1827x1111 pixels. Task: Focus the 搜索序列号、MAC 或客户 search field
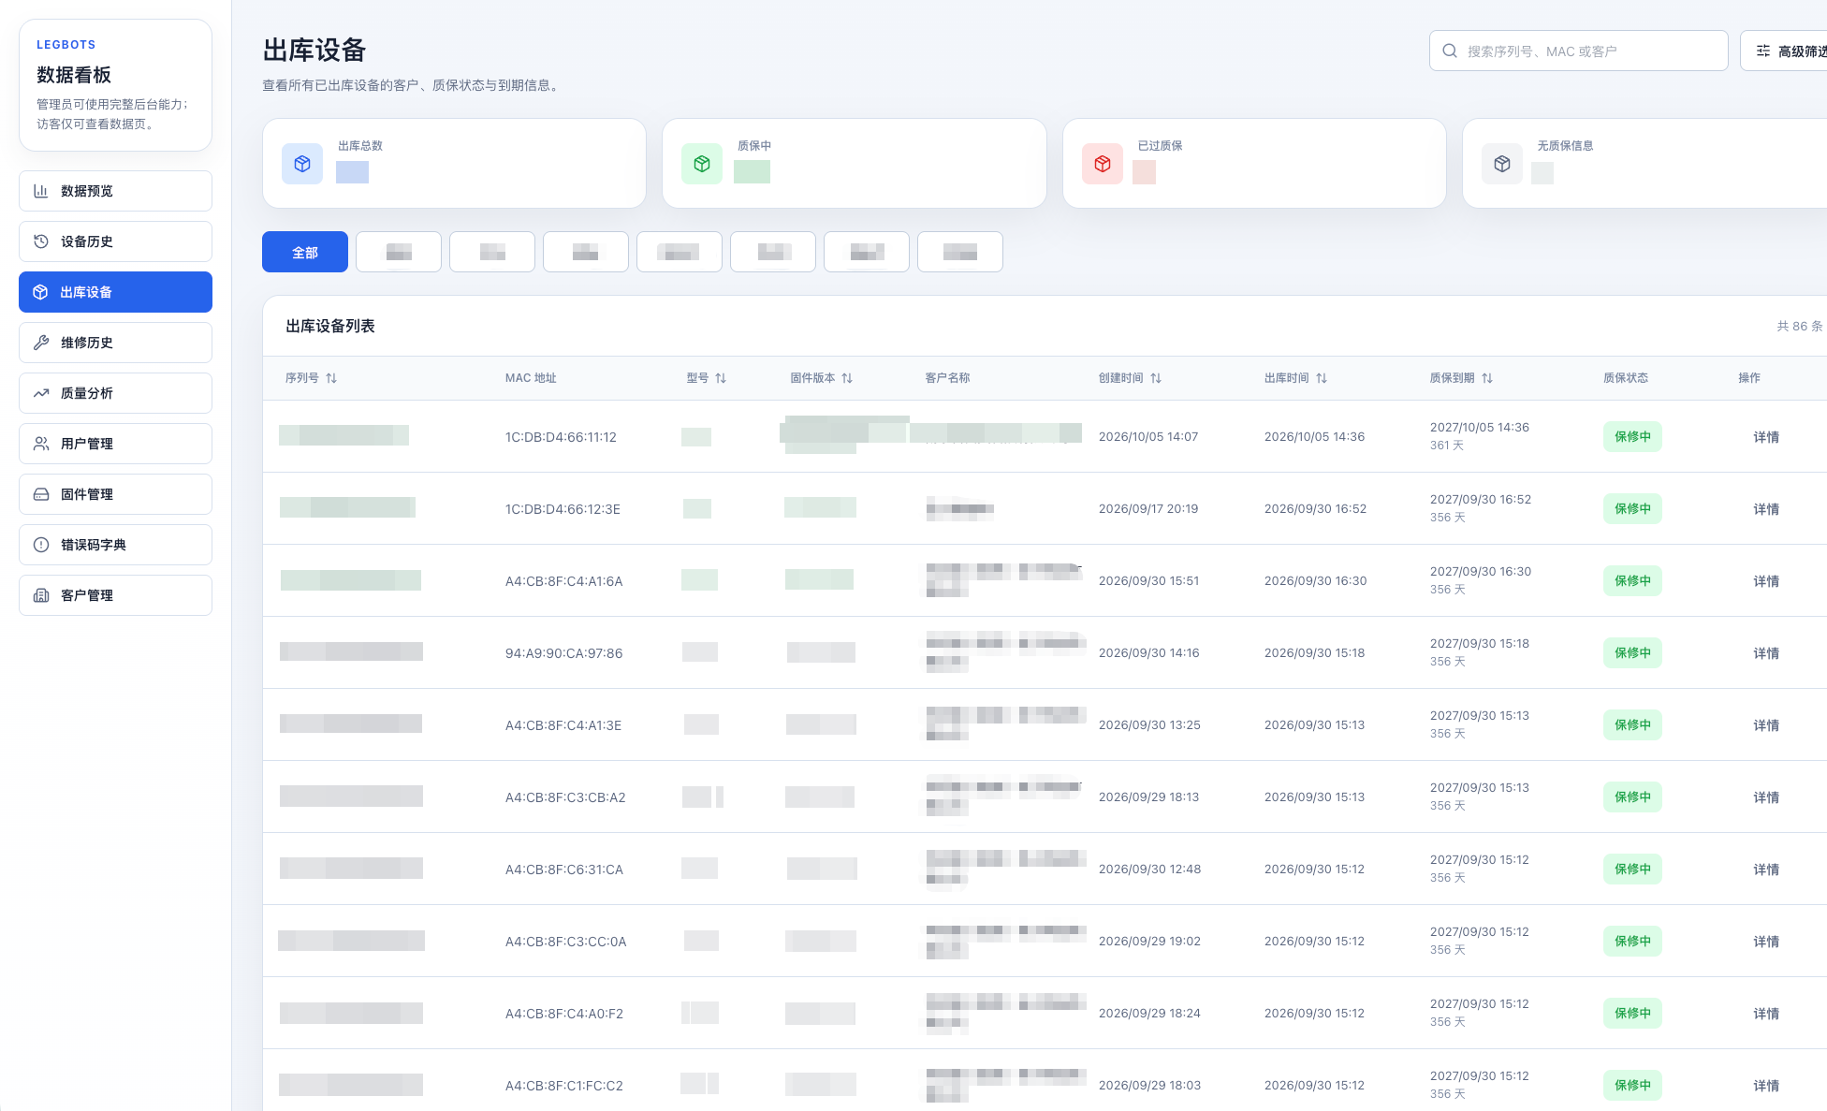1578,51
